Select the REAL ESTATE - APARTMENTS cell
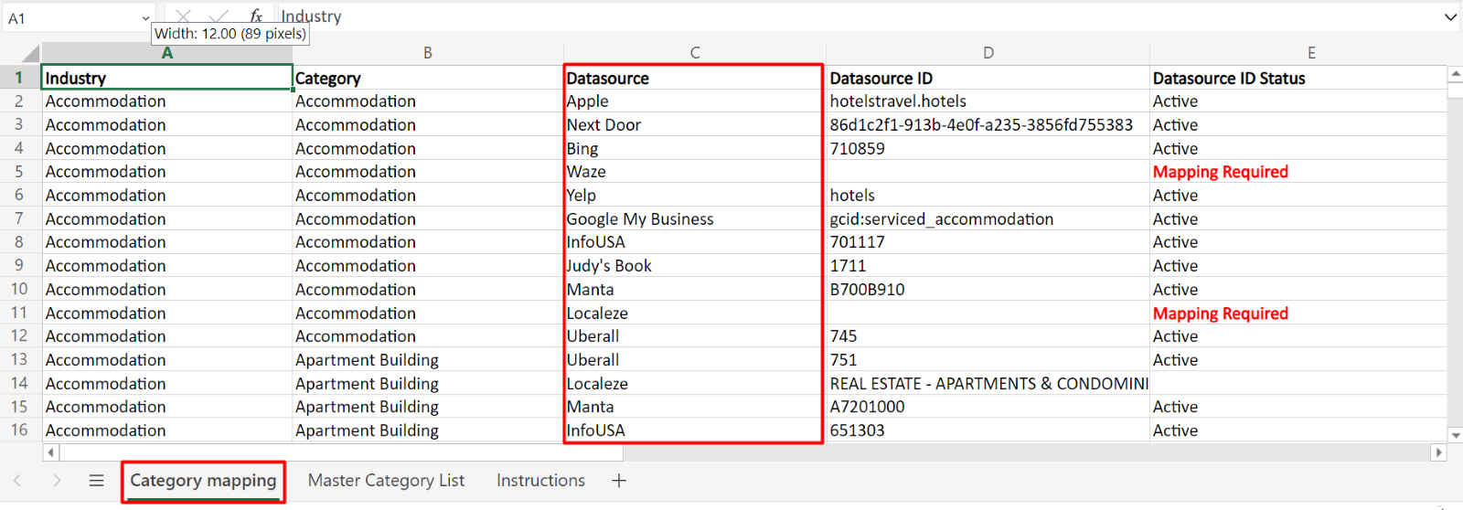 coord(988,383)
